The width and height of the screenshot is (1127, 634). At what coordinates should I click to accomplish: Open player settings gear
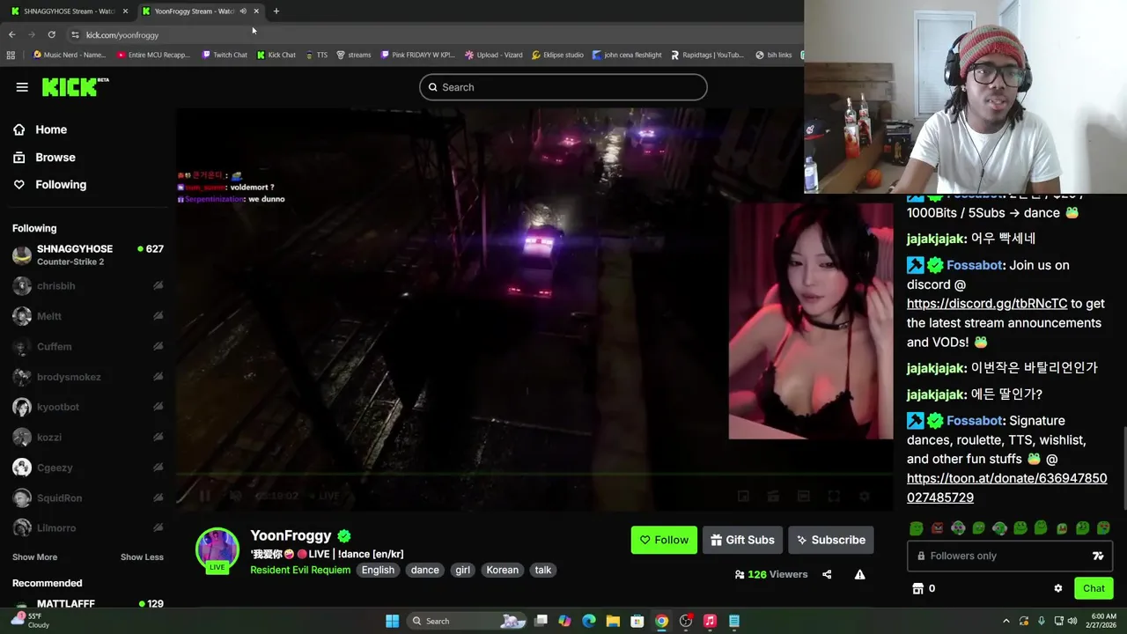tap(864, 497)
